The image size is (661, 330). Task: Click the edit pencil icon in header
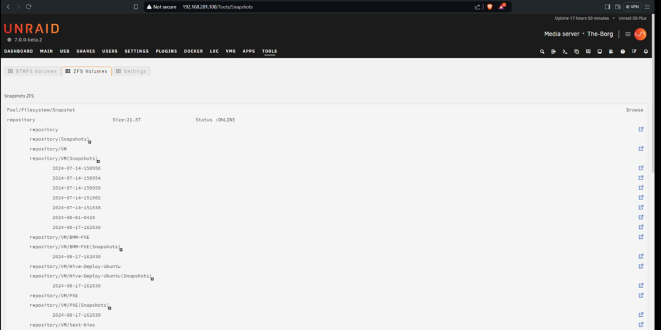pyautogui.click(x=634, y=51)
